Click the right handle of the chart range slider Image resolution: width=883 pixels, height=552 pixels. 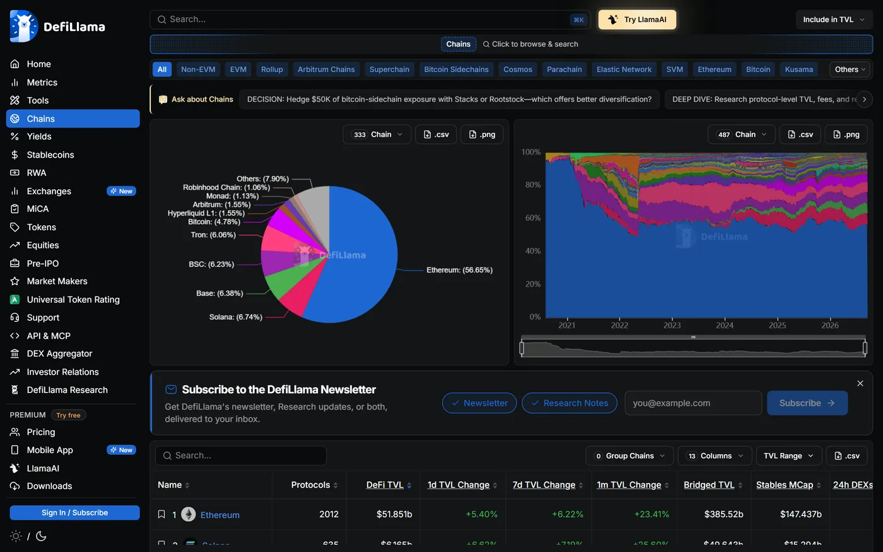[x=865, y=348]
